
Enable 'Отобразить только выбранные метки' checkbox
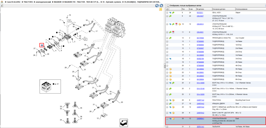168,6
